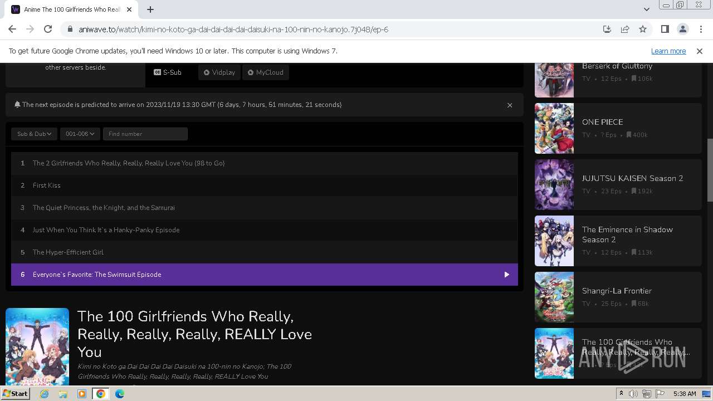Open JUJUTSU KAISEN Season 2 thumbnail
The image size is (713, 401).
554,185
